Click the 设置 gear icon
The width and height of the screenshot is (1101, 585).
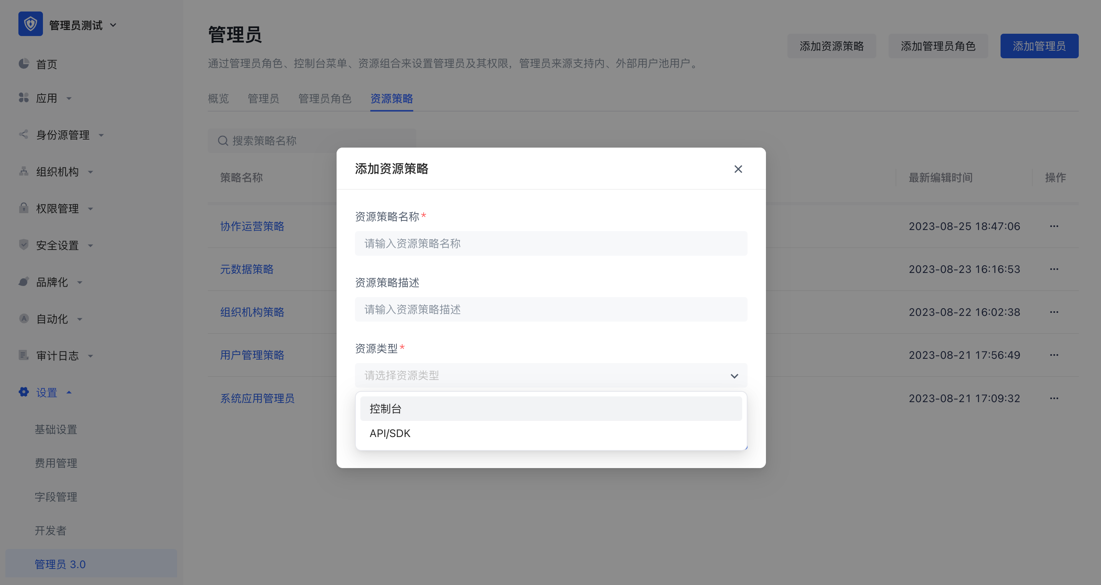[x=24, y=392]
